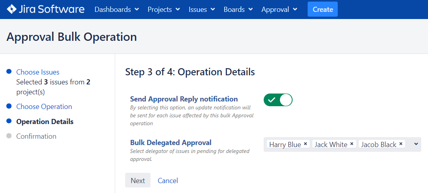Open the Dashboards menu
This screenshot has height=193, width=428.
(116, 9)
